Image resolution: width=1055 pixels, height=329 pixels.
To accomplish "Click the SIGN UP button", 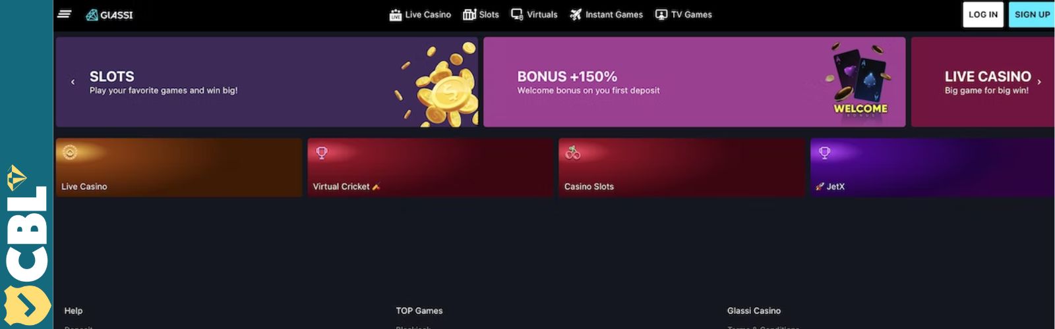I will click(1032, 14).
